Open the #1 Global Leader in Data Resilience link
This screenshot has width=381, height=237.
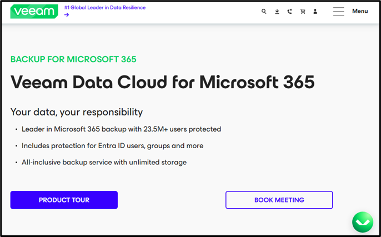pyautogui.click(x=105, y=8)
